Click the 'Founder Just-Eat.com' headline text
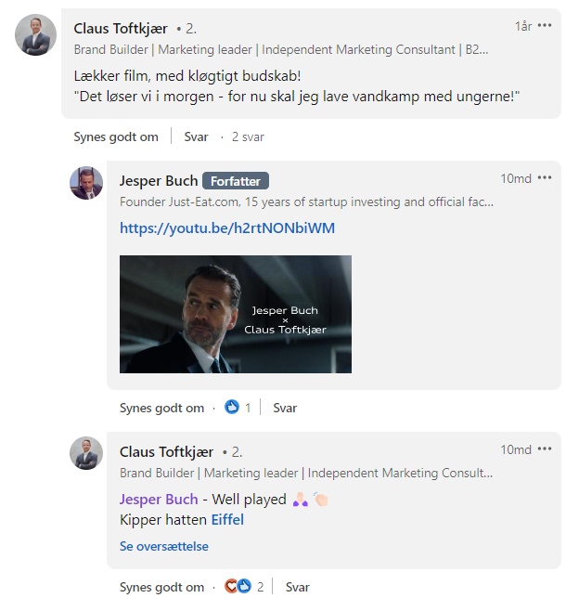Viewport: 566px width, 611px height. [306, 201]
